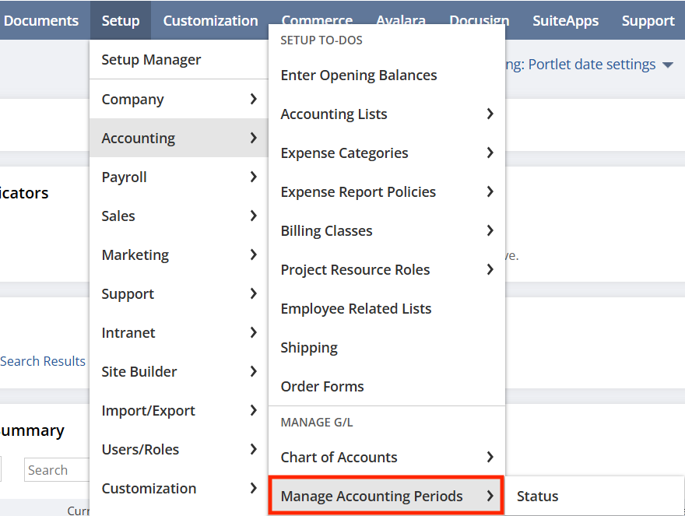
Task: Expand Expense Categories chevron
Action: coord(490,153)
